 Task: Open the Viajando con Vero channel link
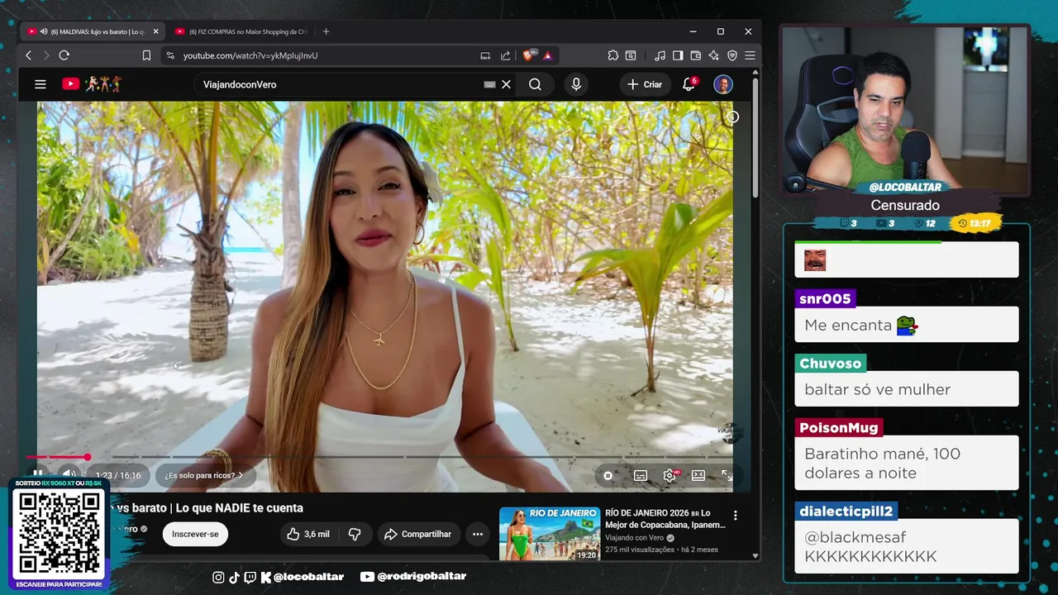click(x=634, y=538)
